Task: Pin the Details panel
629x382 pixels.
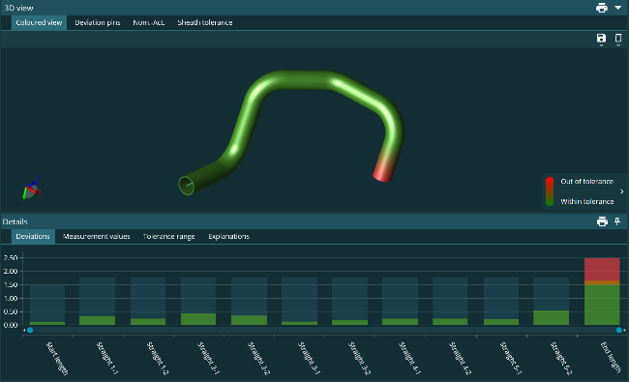Action: click(x=617, y=221)
